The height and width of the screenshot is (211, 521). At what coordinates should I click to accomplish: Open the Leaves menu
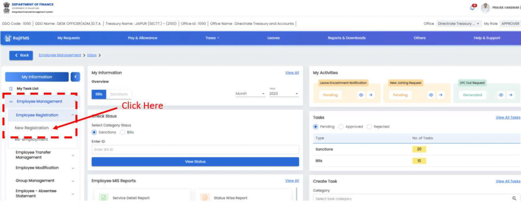click(x=273, y=38)
